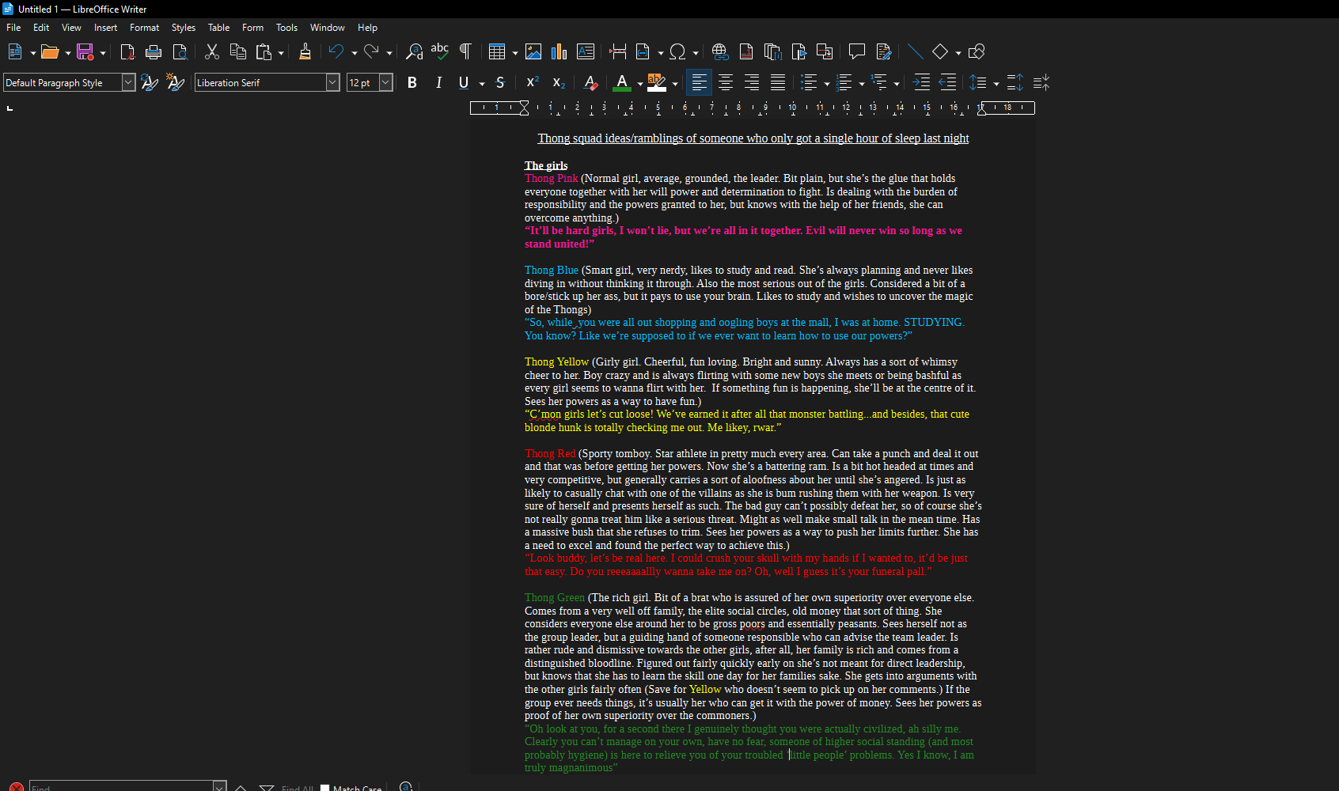Click the Export as PDF icon

pos(127,52)
